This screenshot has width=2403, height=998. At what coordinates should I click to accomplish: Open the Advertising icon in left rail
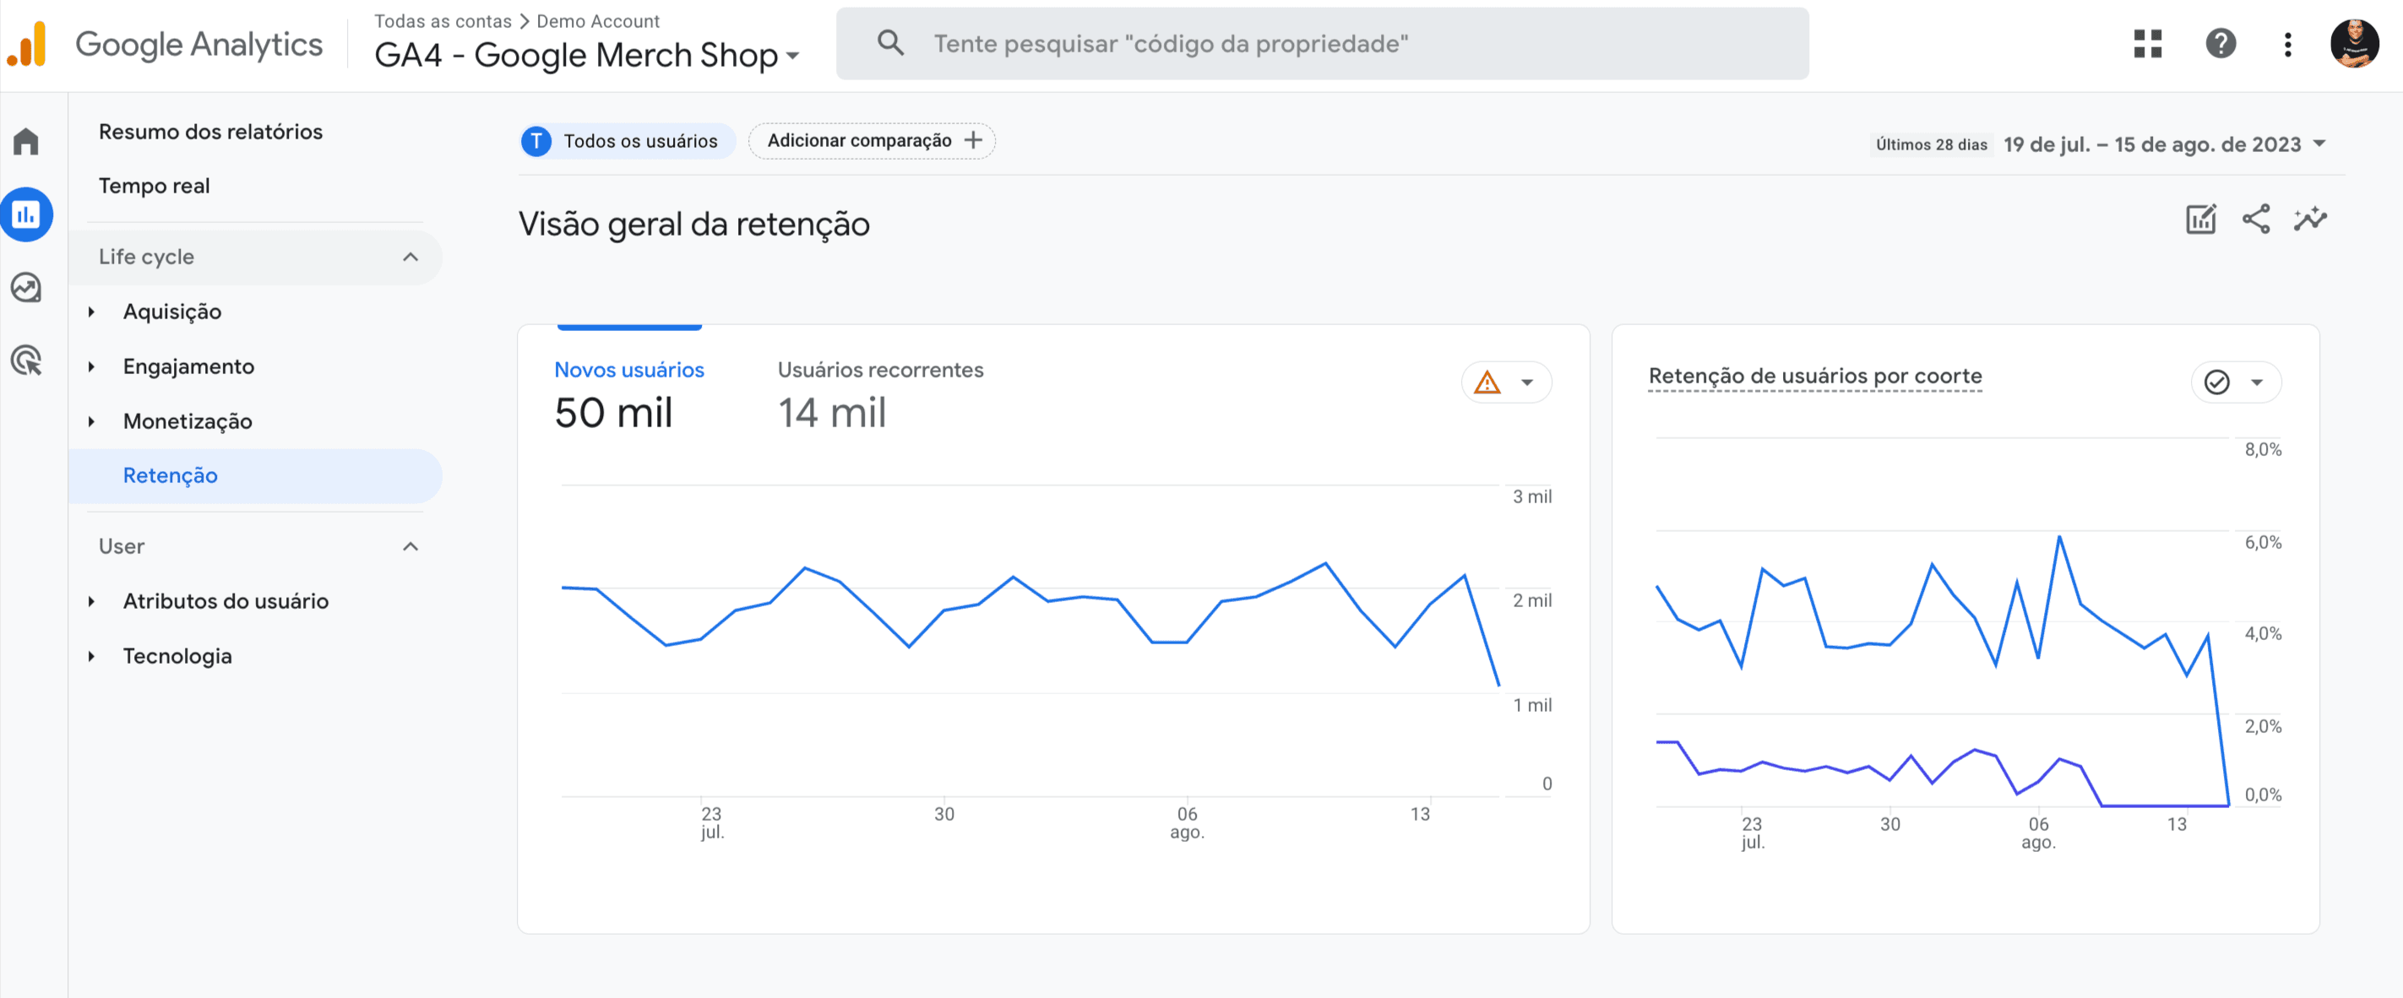click(x=26, y=360)
